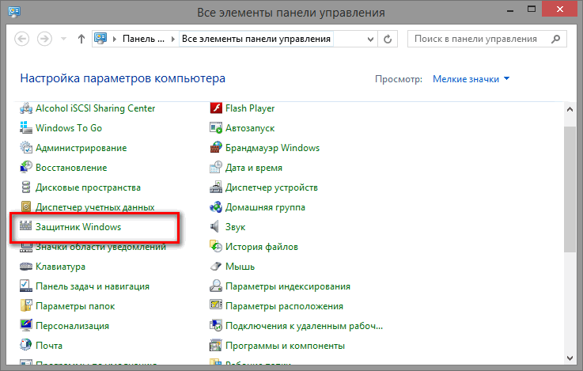Click the Мышь mouse icon
Screen dimensions: 583x371
click(x=216, y=266)
